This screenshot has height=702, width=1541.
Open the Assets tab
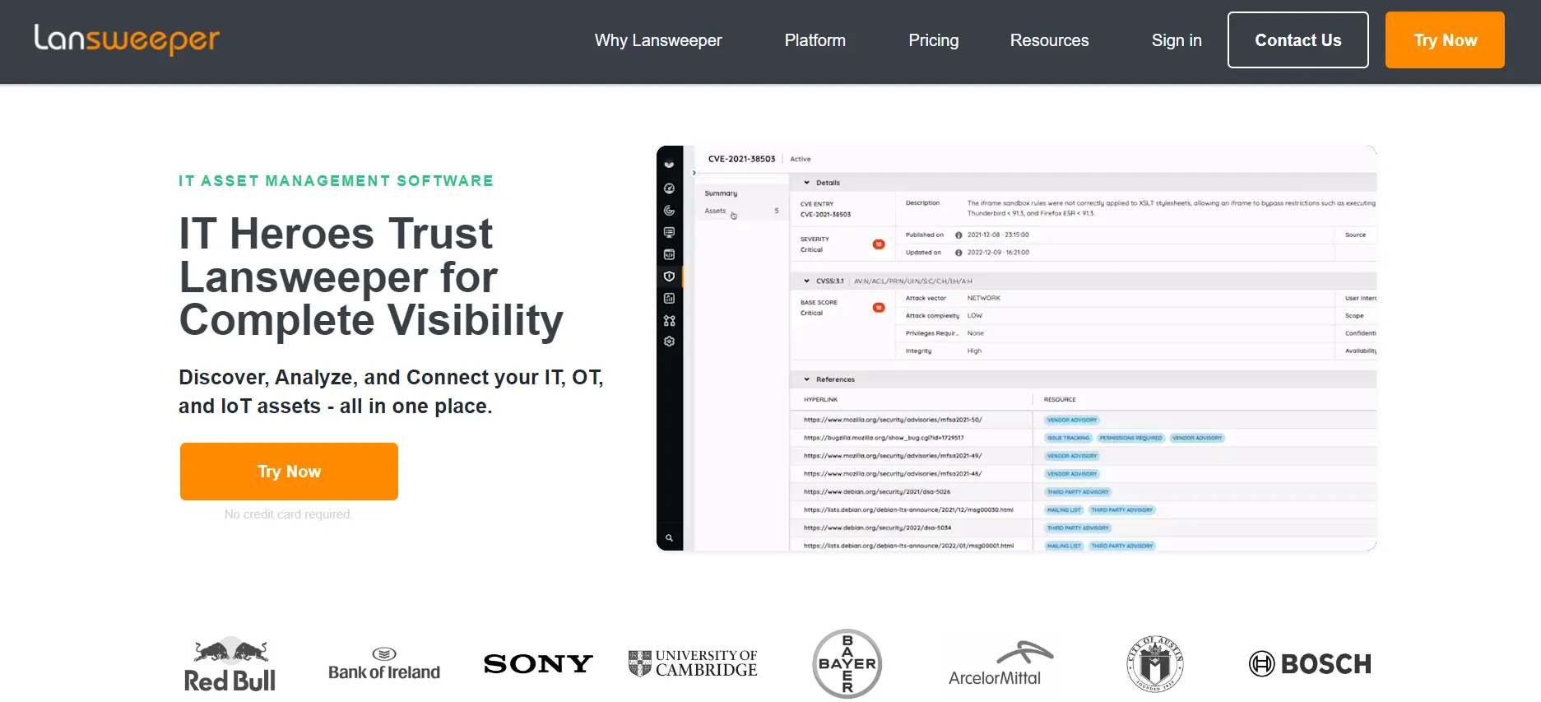pos(715,211)
